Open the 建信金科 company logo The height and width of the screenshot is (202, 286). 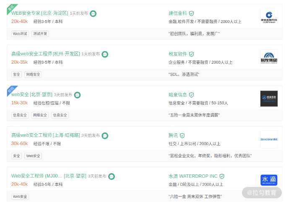click(x=269, y=17)
